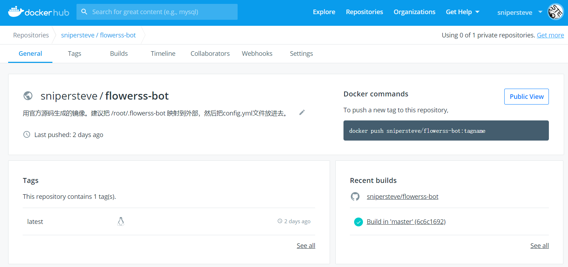
Task: Click the docker push command box
Action: click(446, 131)
